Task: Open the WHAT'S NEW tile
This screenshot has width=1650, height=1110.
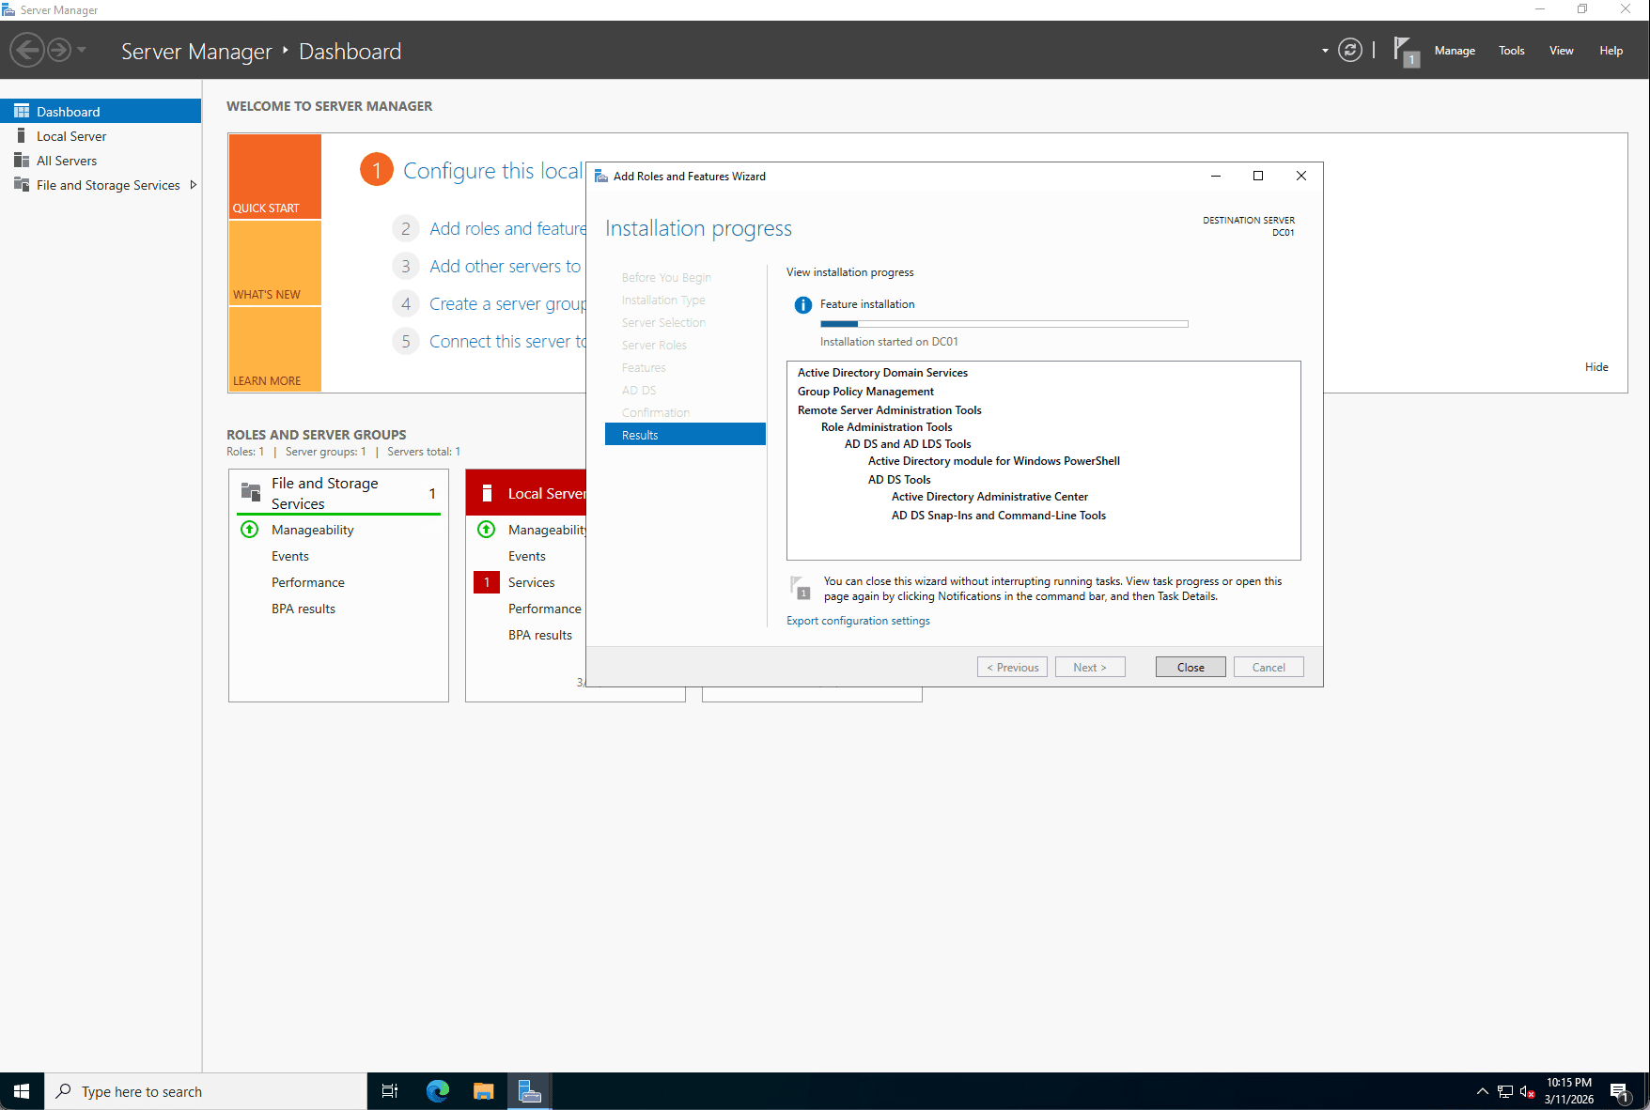Action: pos(275,263)
